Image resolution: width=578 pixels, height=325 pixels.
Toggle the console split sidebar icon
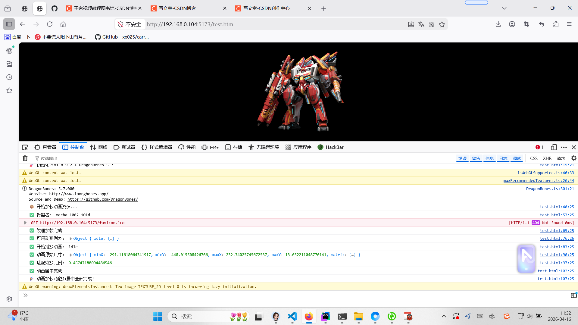click(x=573, y=295)
